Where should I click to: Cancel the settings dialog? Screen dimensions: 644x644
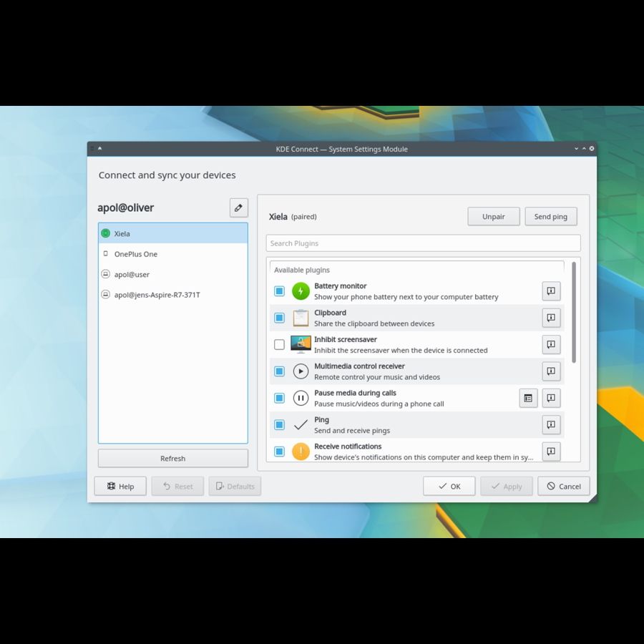tap(564, 487)
